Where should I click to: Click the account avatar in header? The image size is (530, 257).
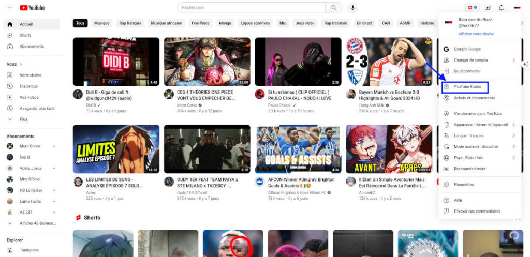[517, 7]
